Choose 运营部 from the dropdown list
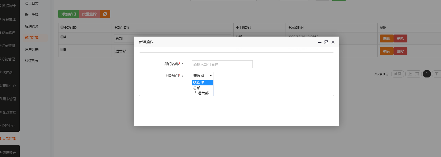 click(x=203, y=93)
